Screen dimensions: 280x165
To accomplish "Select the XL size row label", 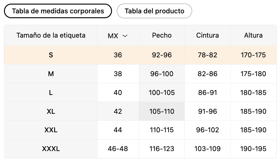I will click(x=51, y=112).
